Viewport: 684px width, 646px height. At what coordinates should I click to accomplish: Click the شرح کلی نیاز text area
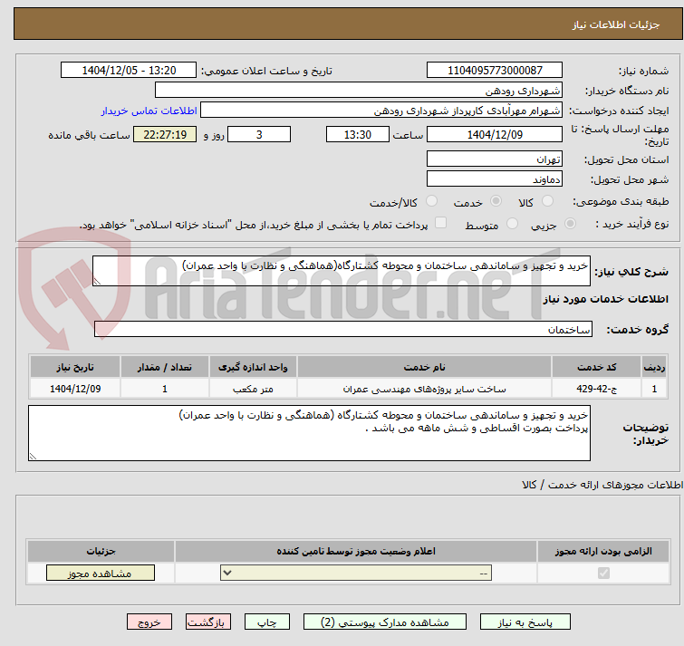coord(342,271)
